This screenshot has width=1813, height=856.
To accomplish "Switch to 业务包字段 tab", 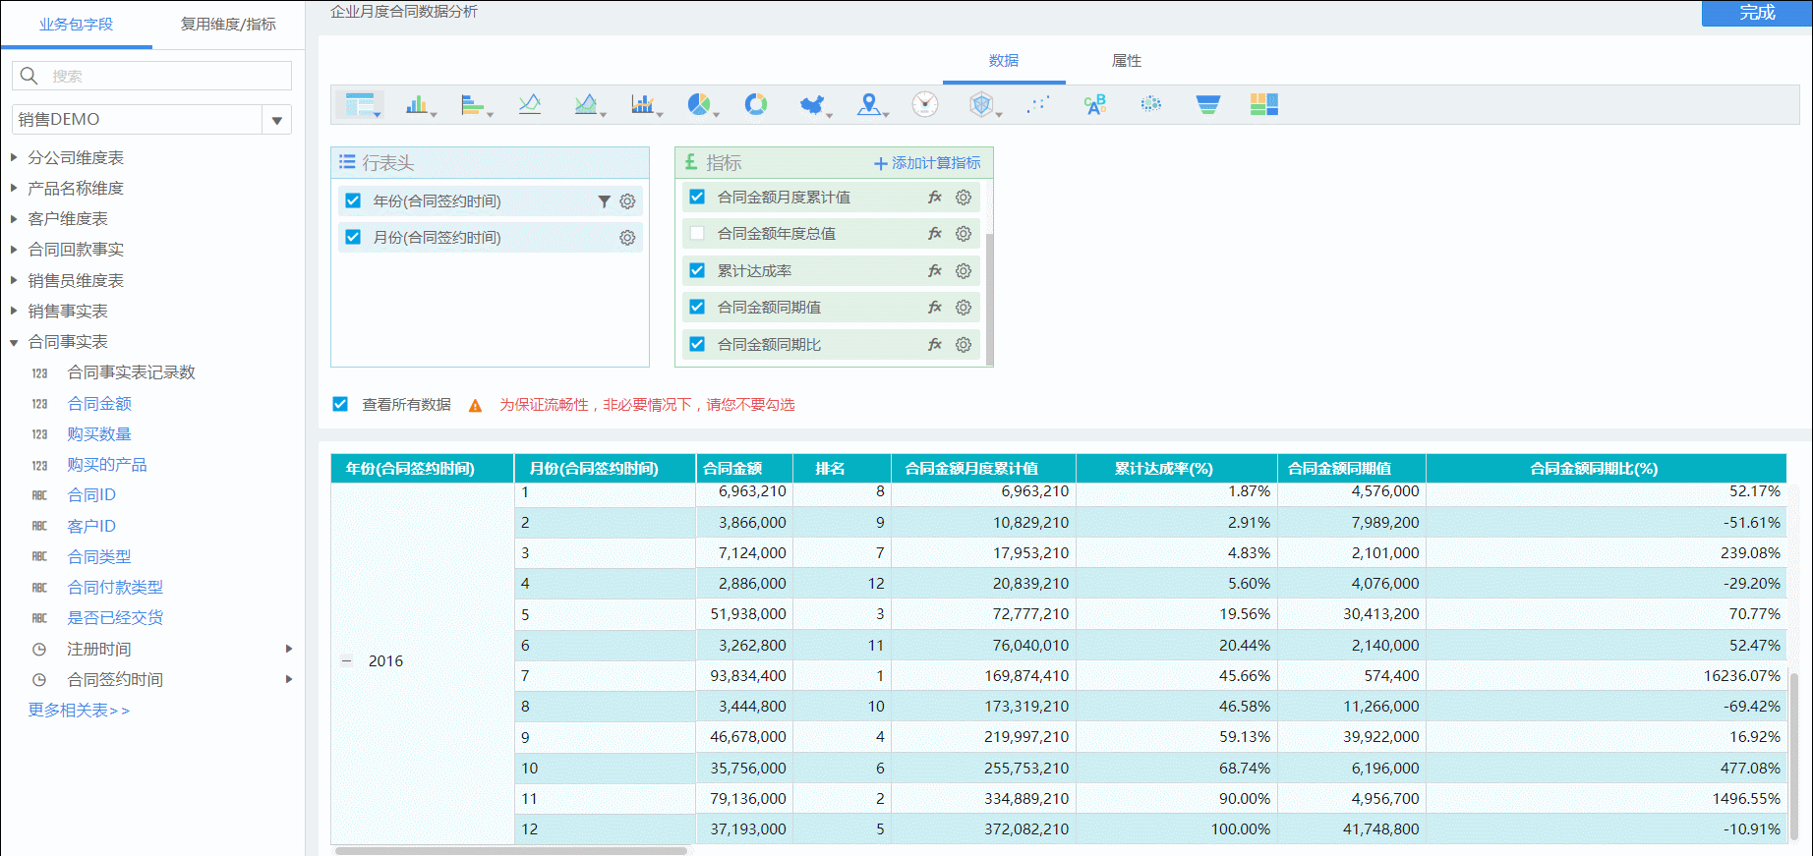I will tap(76, 24).
